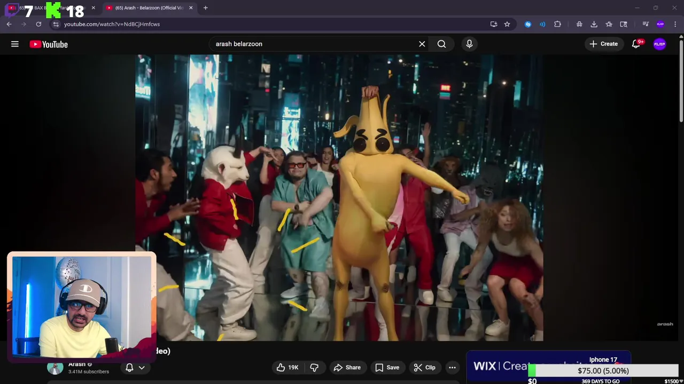Open the Arash channel name link

77,364
